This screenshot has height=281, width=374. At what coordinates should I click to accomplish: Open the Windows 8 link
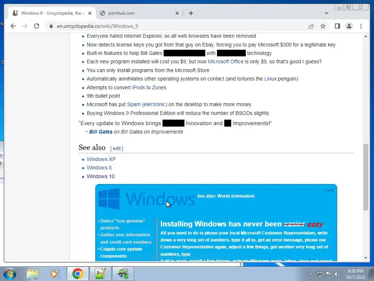(99, 168)
